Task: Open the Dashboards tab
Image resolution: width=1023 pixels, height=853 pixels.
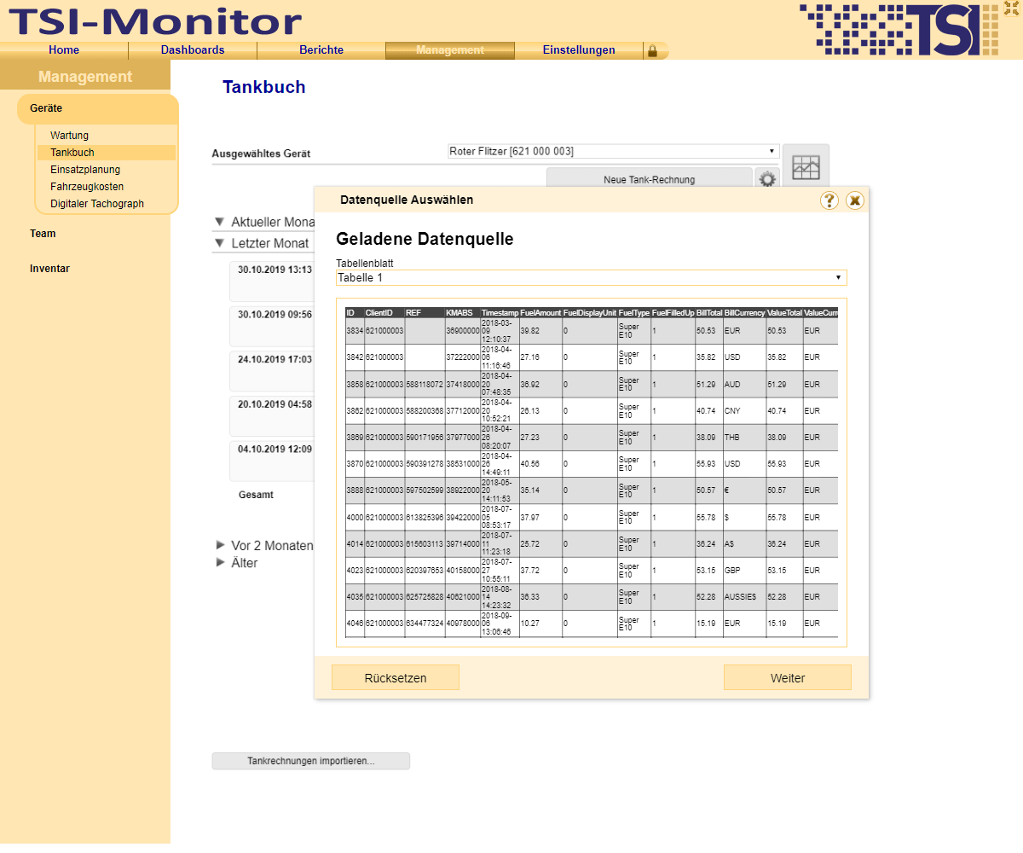Action: tap(193, 50)
